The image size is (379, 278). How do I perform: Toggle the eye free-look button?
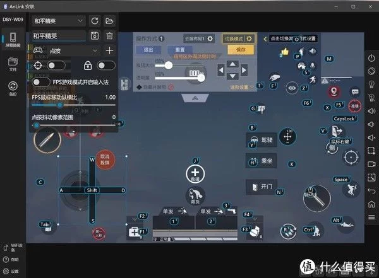[292, 88]
